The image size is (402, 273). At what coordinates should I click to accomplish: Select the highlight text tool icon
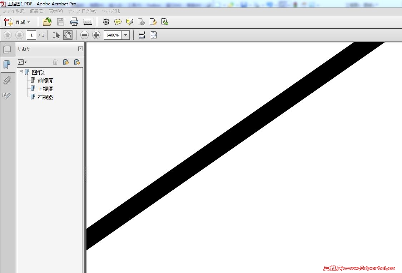click(x=129, y=22)
